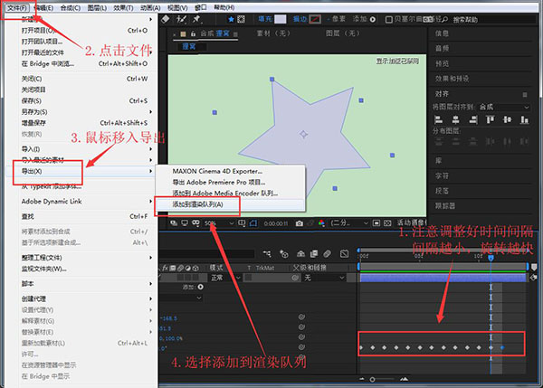This screenshot has width=543, height=388.
Task: Toggle mask and shape path visibility goggles icon
Action: [x=195, y=223]
